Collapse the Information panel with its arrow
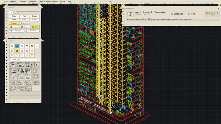 point(218,8)
